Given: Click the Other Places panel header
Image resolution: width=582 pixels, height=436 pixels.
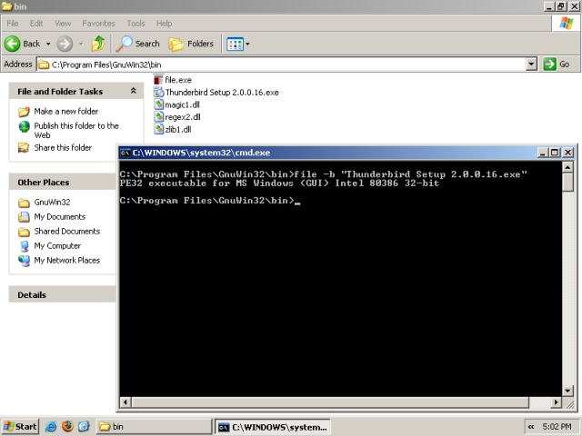Looking at the screenshot, I should 63,182.
